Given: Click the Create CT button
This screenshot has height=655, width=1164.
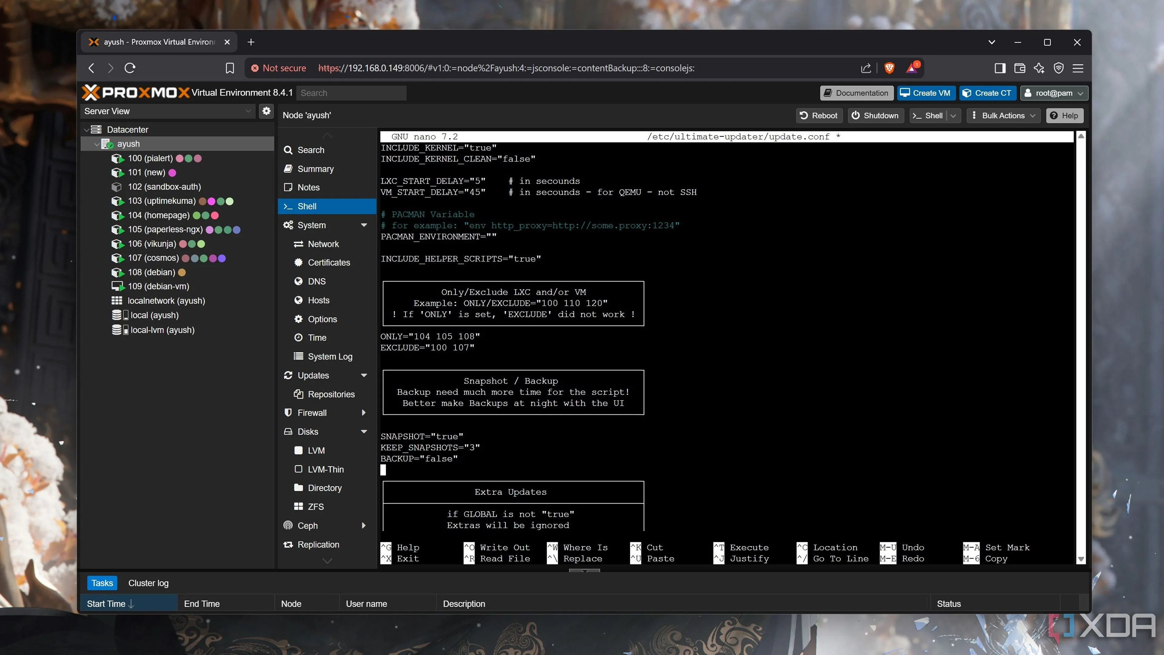Looking at the screenshot, I should pos(987,93).
